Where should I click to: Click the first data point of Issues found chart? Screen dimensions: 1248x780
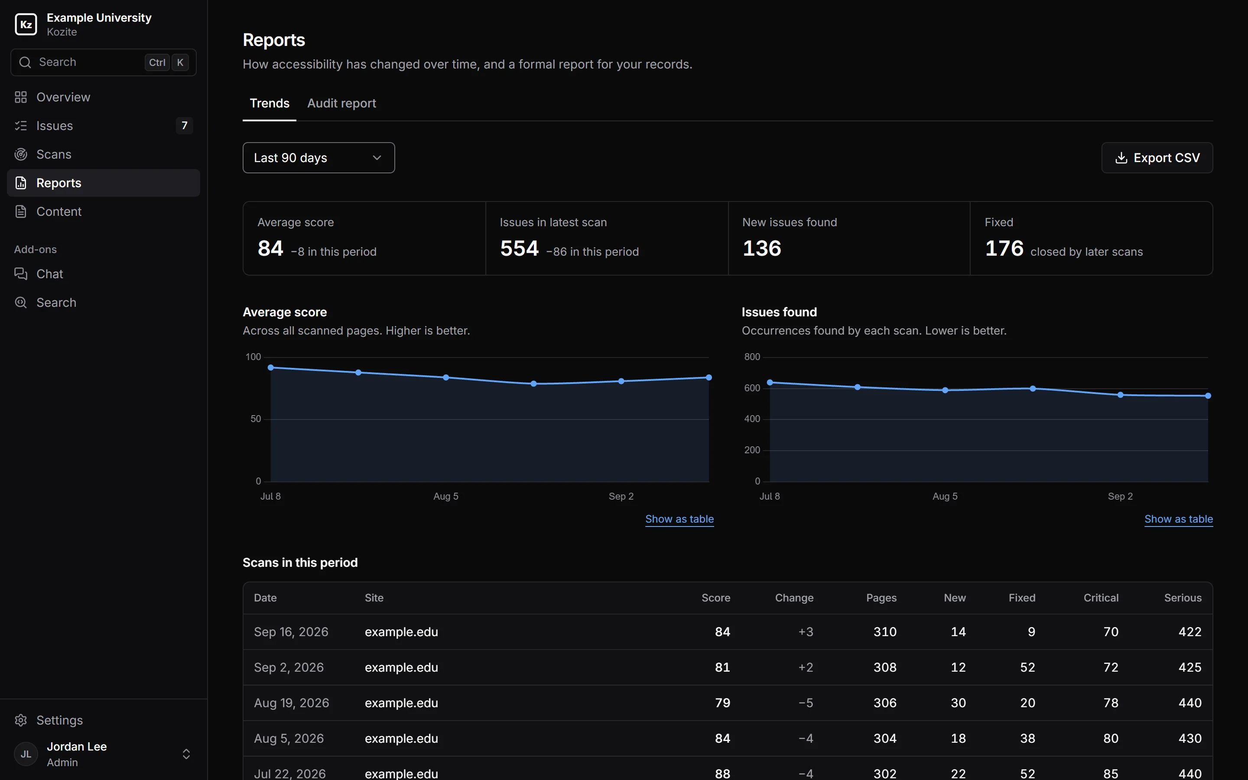tap(770, 383)
